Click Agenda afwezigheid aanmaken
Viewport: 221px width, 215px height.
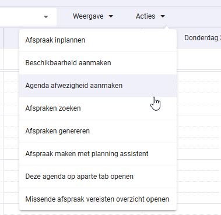(98, 86)
